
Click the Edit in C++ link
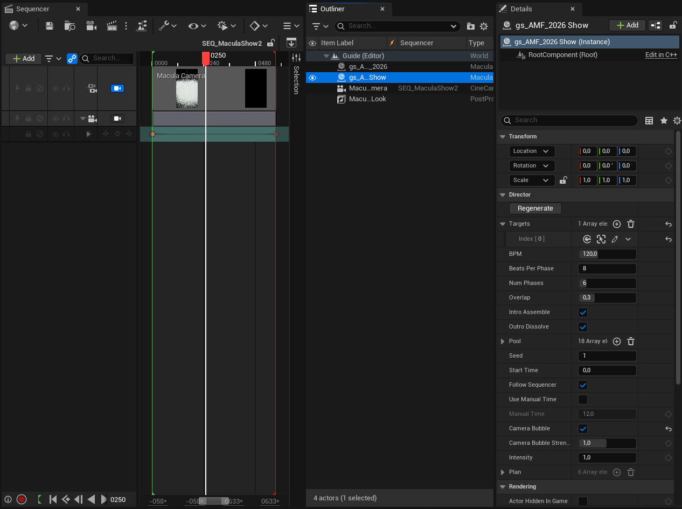[x=661, y=55]
